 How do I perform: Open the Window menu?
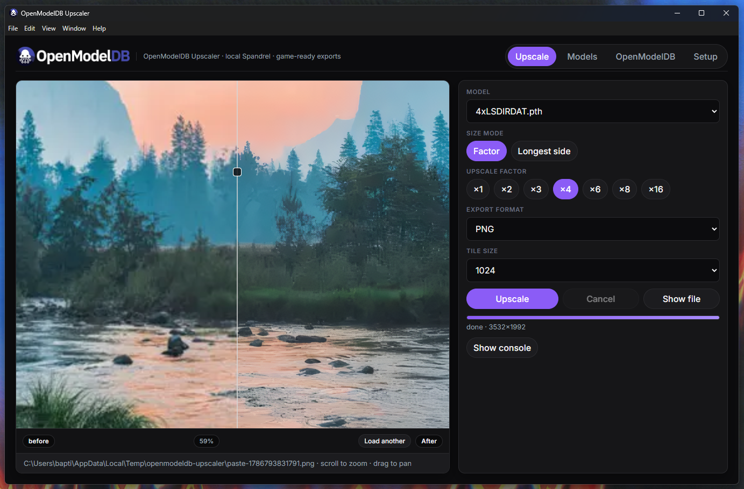[x=74, y=28]
